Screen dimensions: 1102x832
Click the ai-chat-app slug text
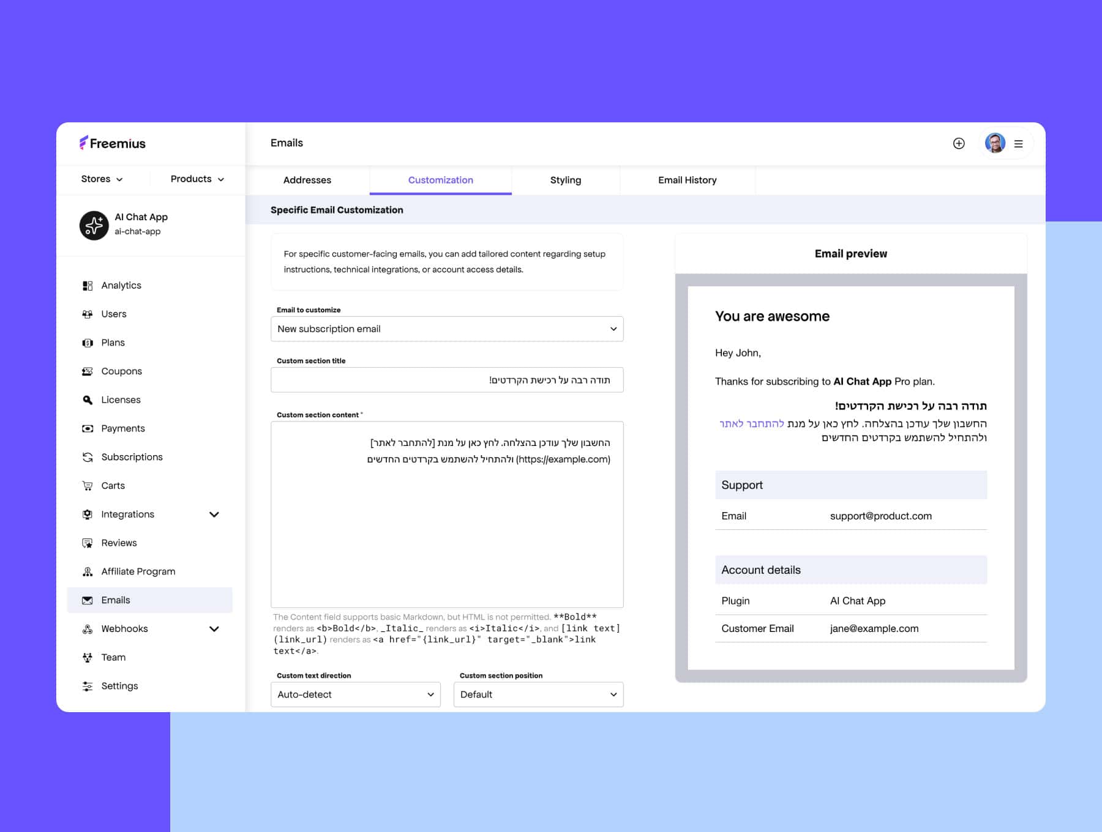[138, 232]
